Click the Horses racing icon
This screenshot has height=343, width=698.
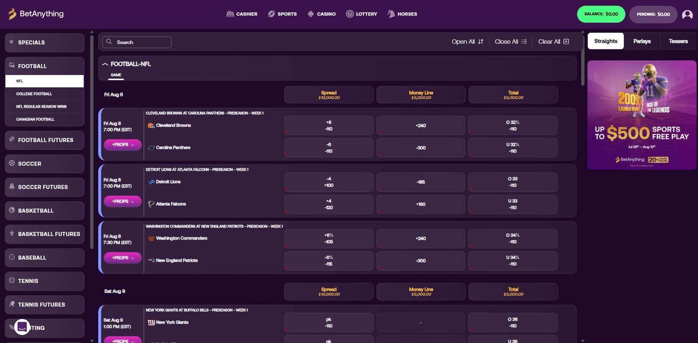coord(391,14)
